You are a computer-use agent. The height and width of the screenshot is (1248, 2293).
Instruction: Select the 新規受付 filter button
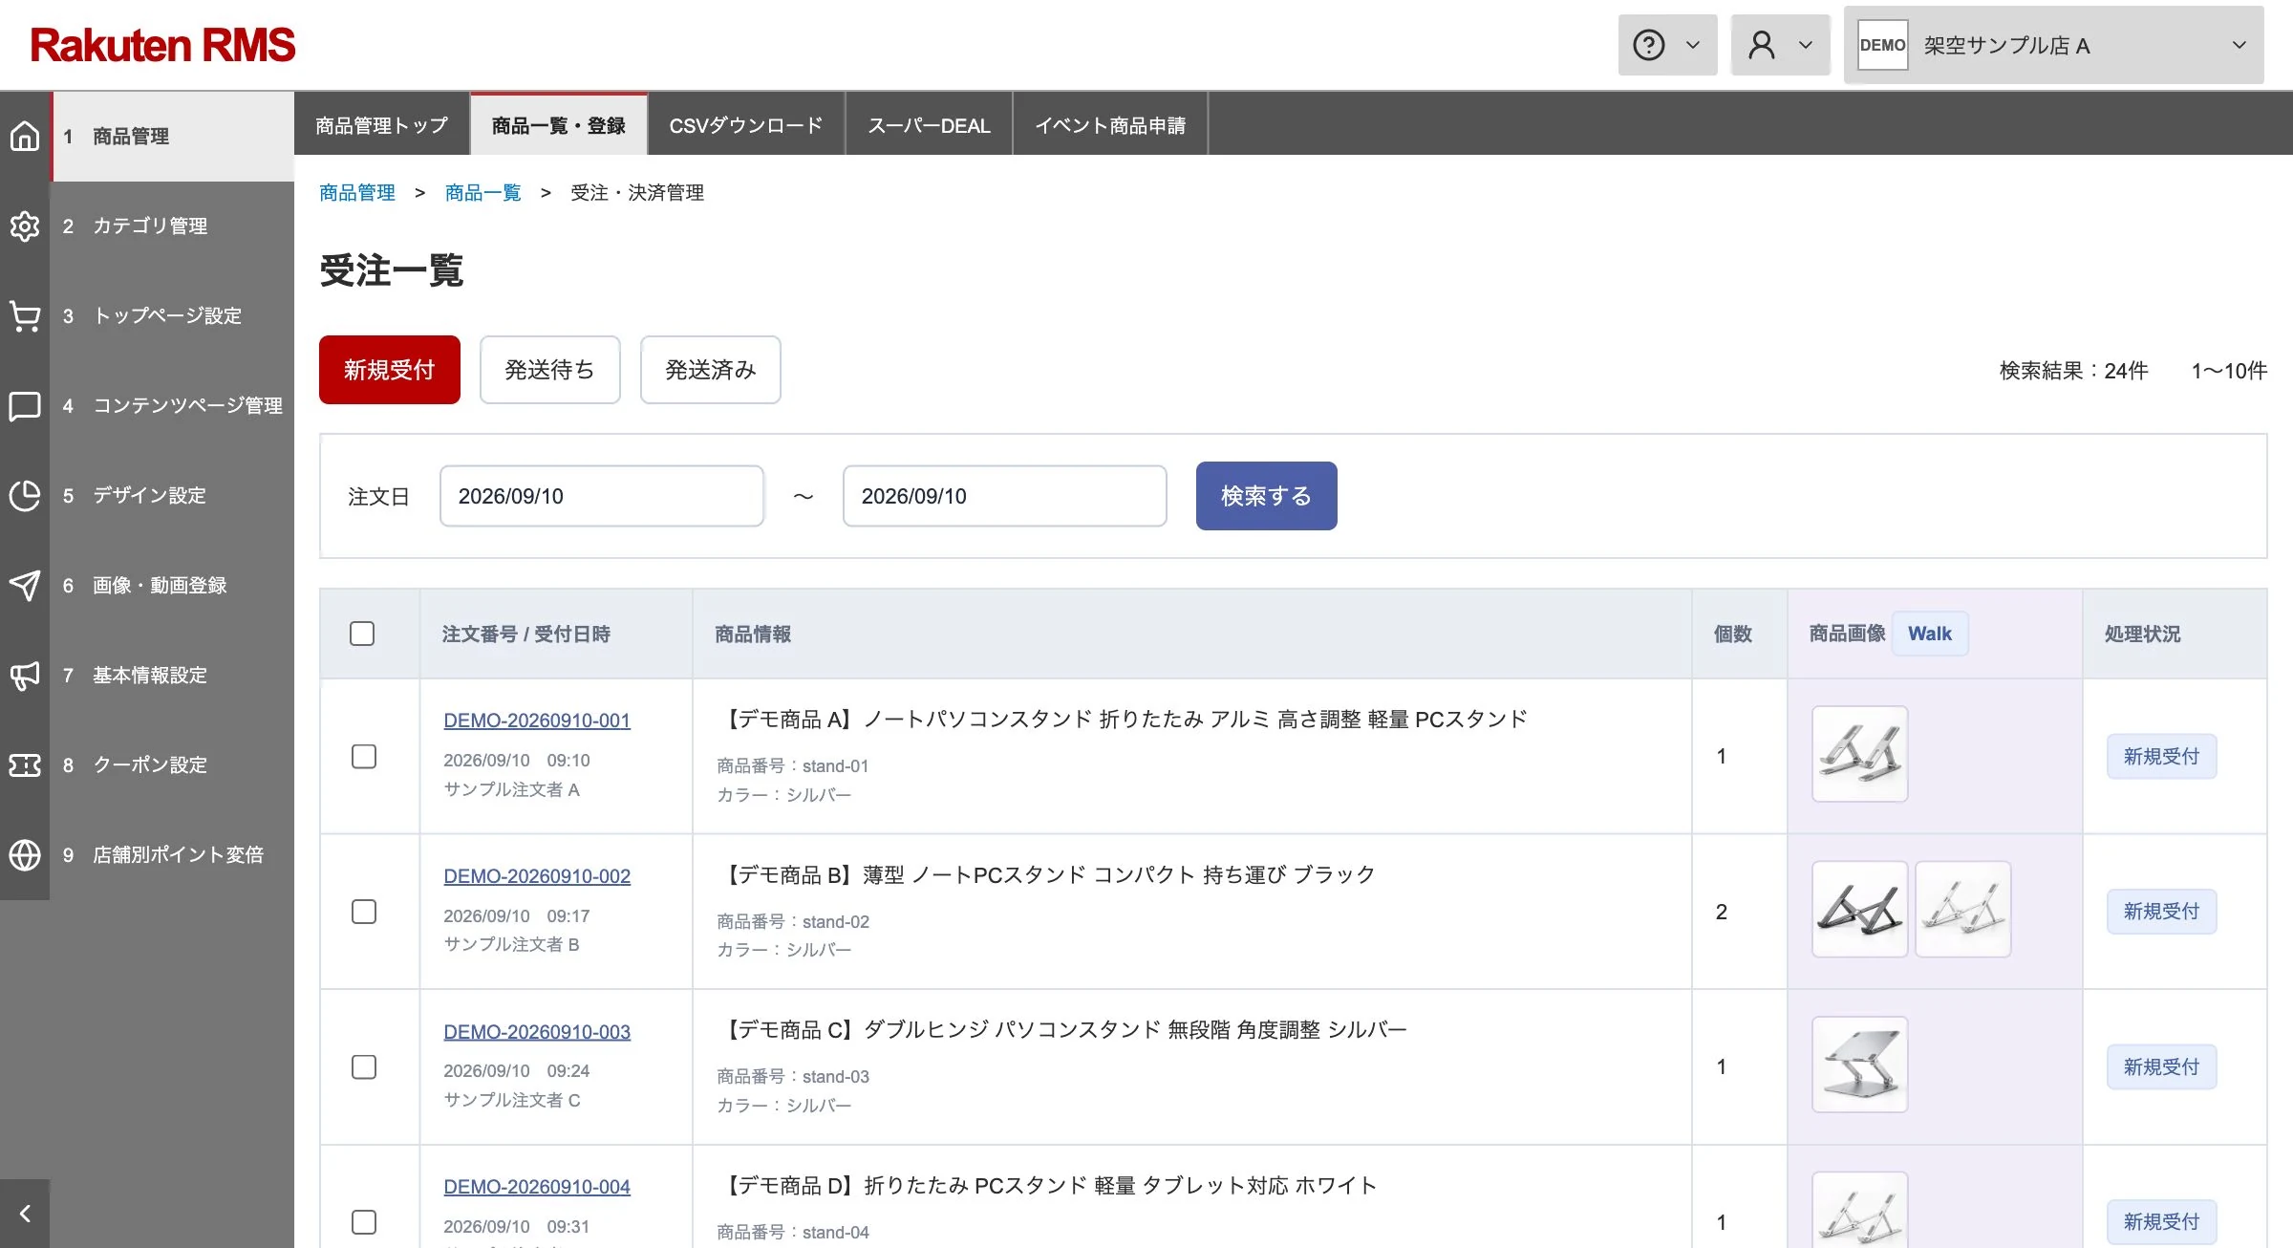tap(390, 370)
